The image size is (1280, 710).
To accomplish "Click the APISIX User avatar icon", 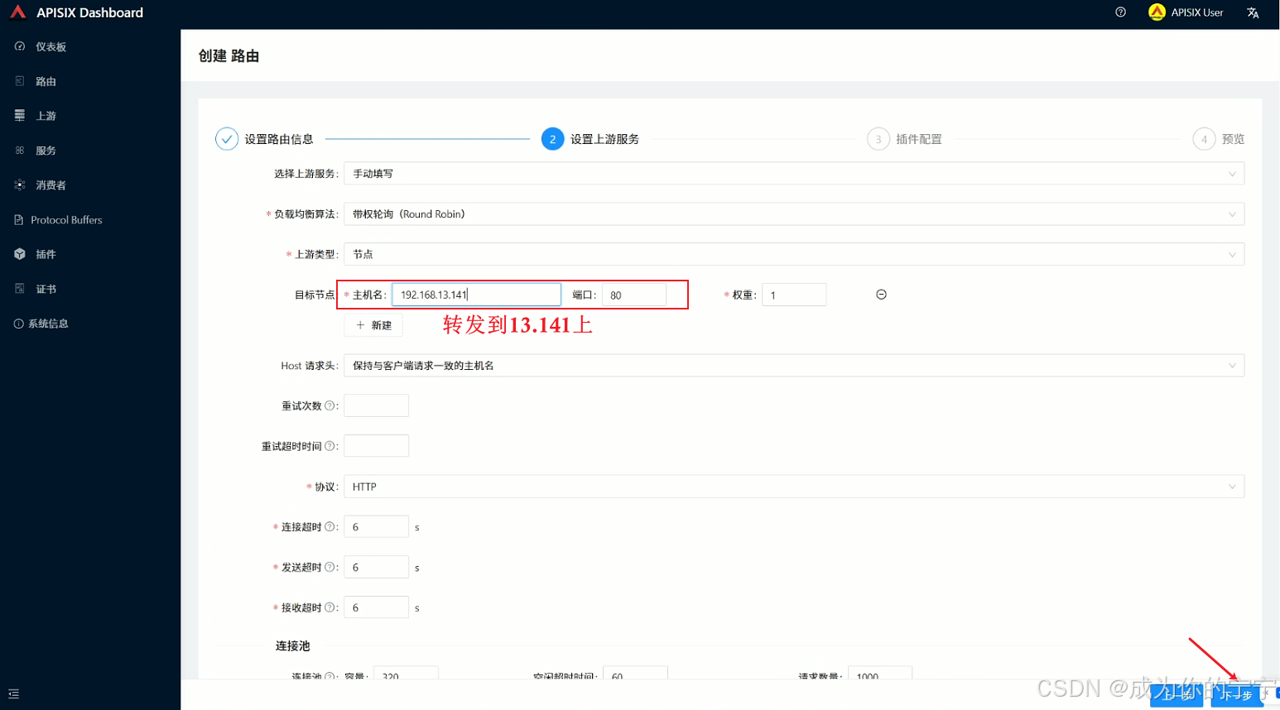I will (x=1157, y=12).
